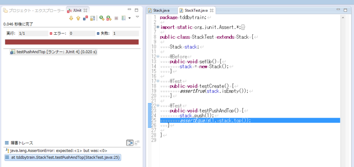Rerun the JUnit test
Viewport: 354px width, 167px height.
102,19
